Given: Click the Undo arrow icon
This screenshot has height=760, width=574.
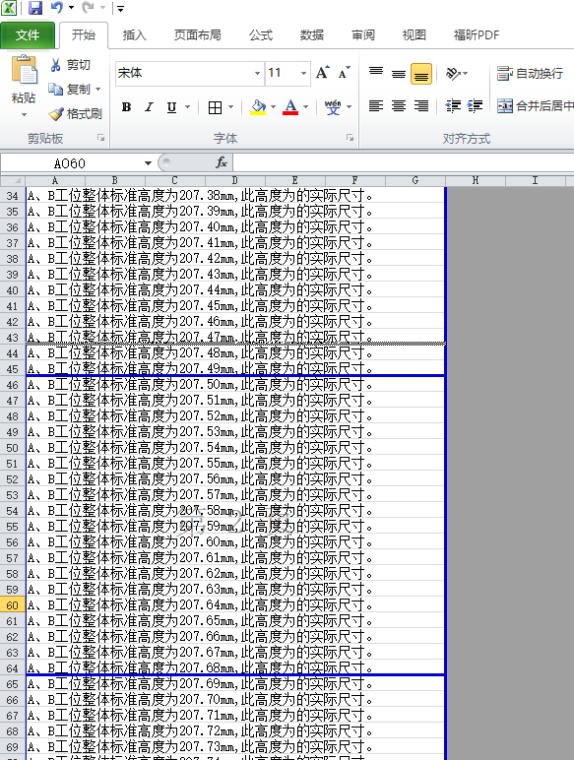Looking at the screenshot, I should click(57, 7).
